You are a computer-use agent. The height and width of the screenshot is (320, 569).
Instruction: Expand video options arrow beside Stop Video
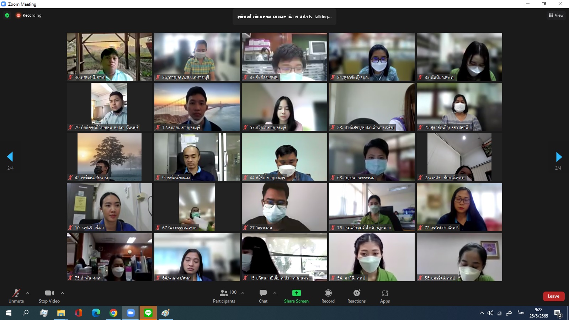(63, 293)
